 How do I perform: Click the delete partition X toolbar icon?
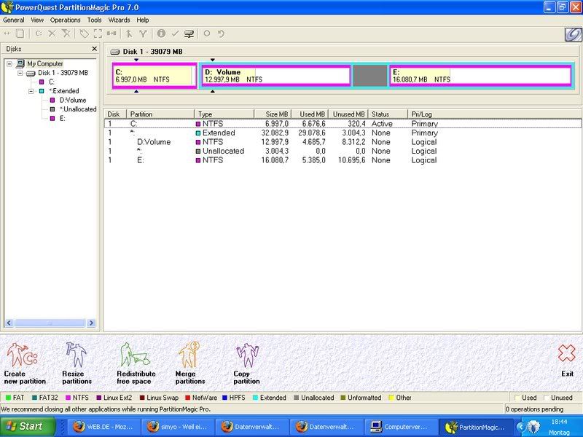(52, 34)
